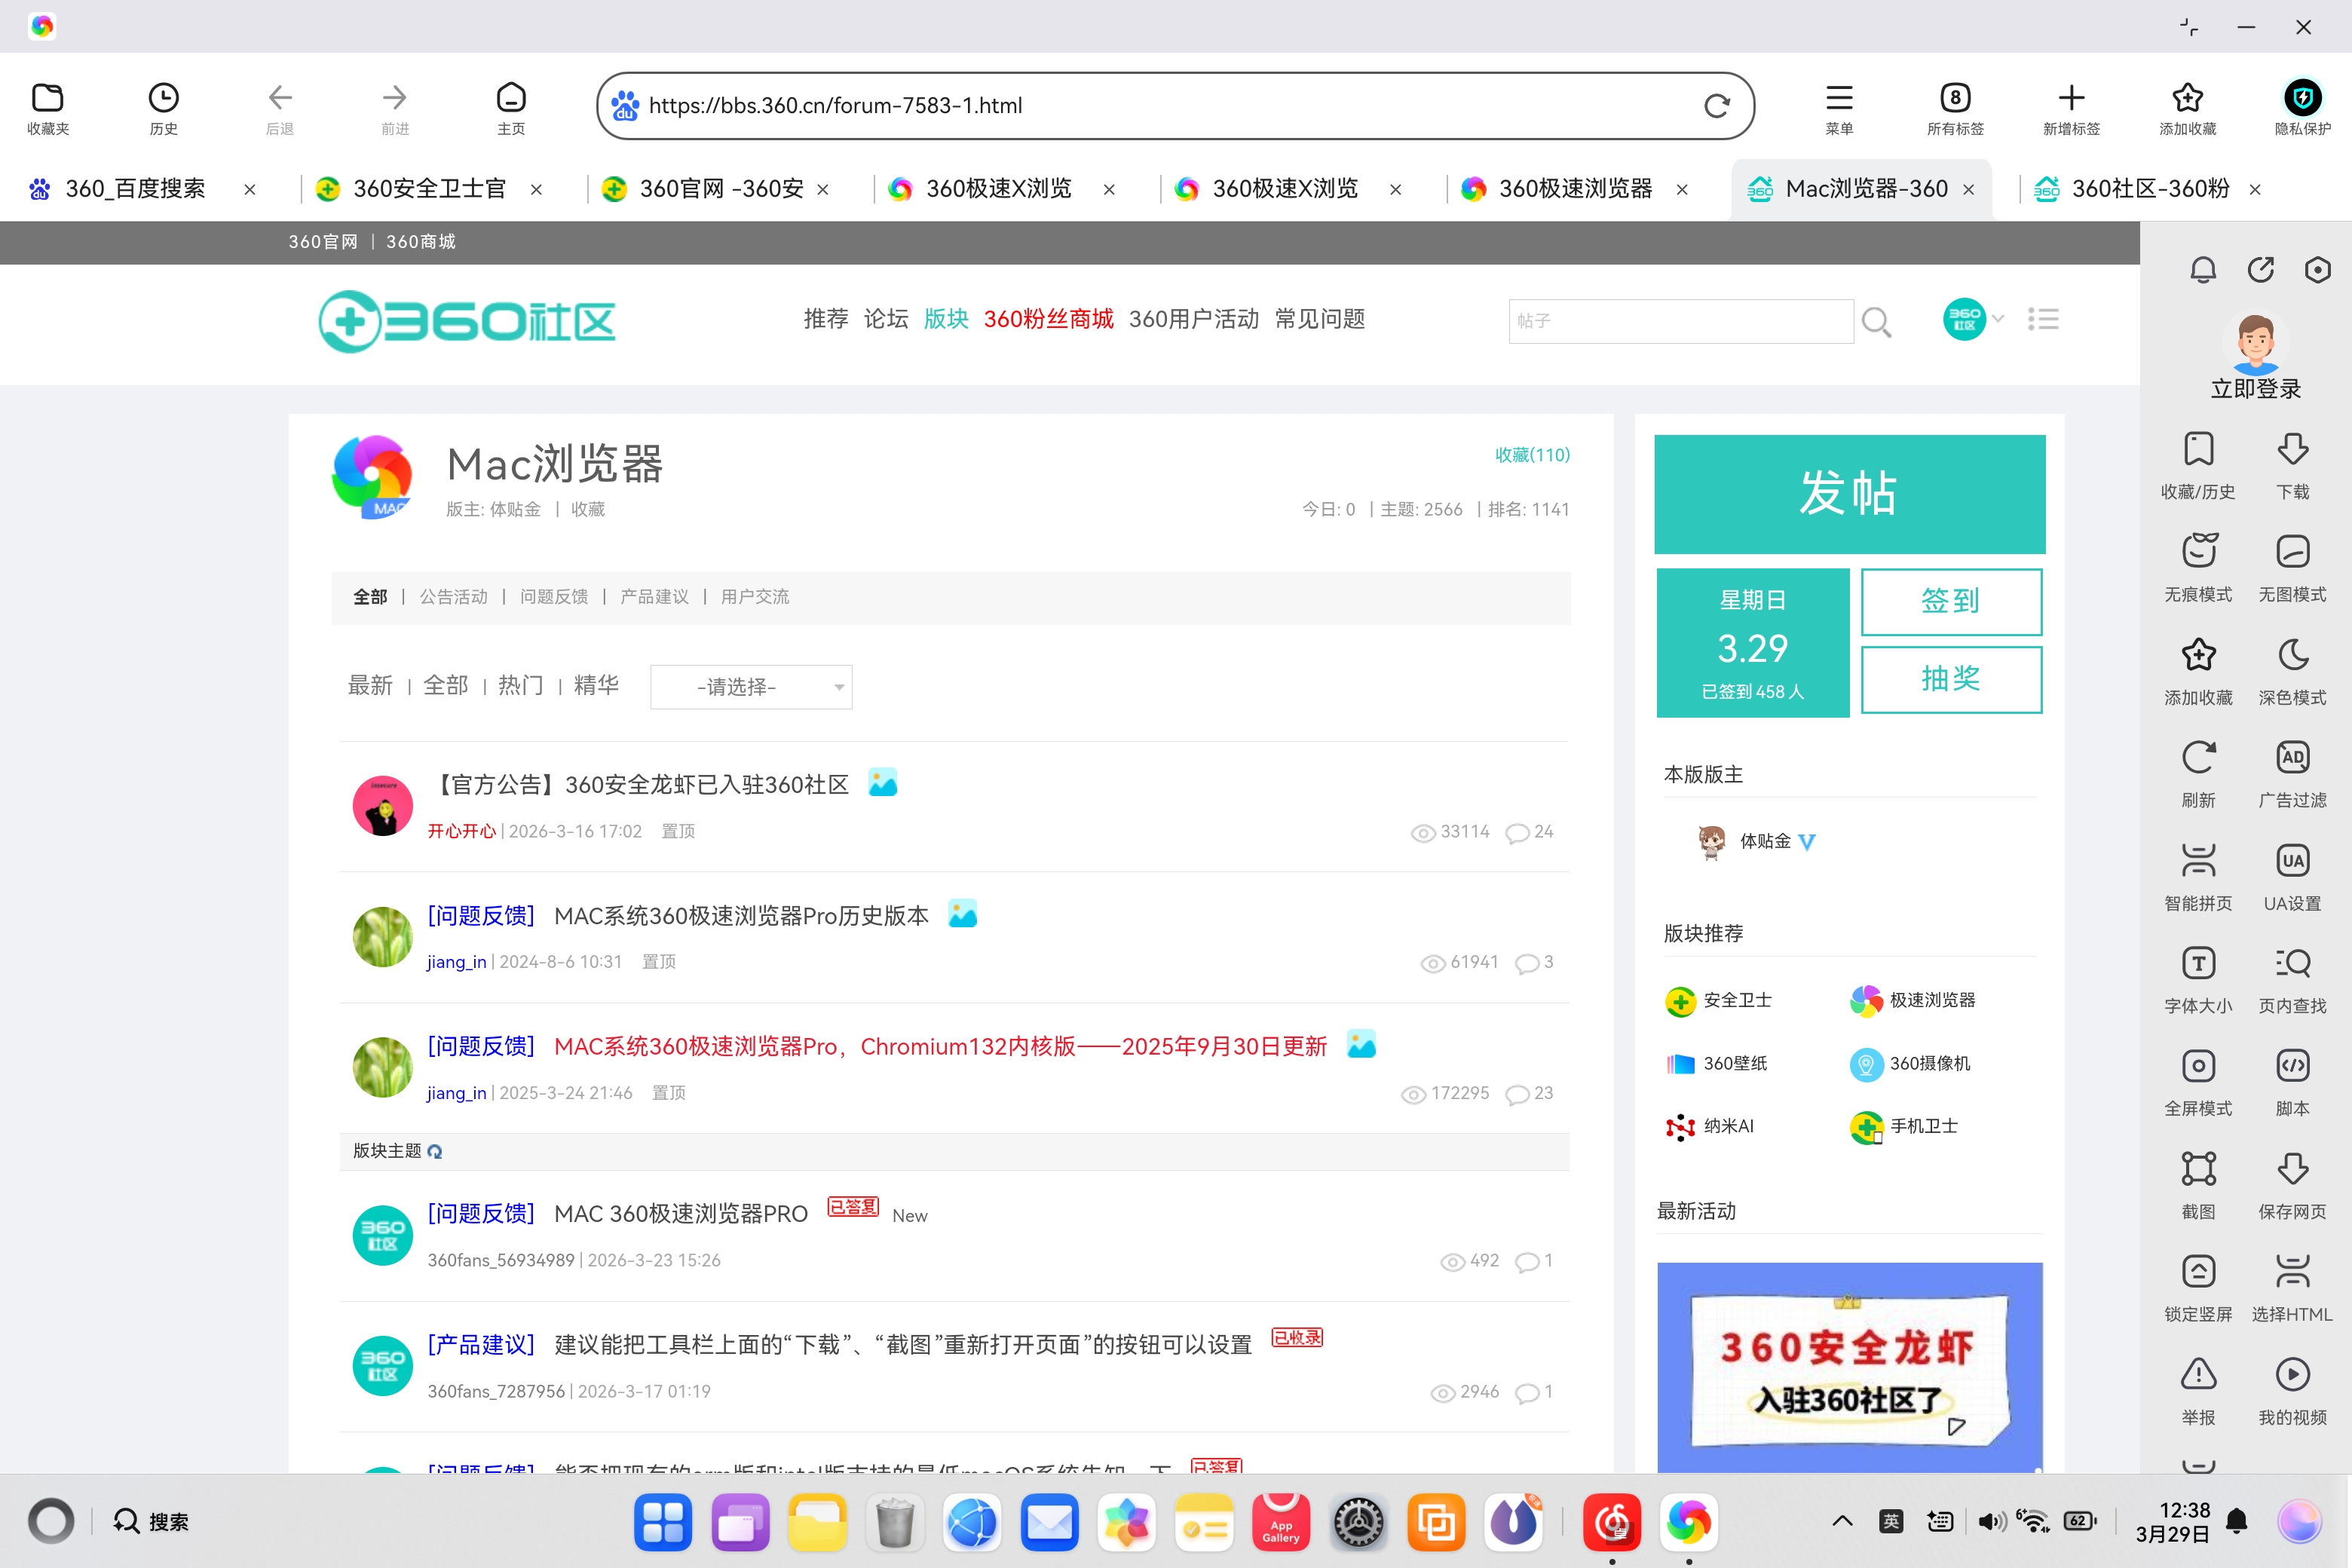This screenshot has height=1568, width=2352.
Task: Open notifications bell in side panel
Action: 2203,270
